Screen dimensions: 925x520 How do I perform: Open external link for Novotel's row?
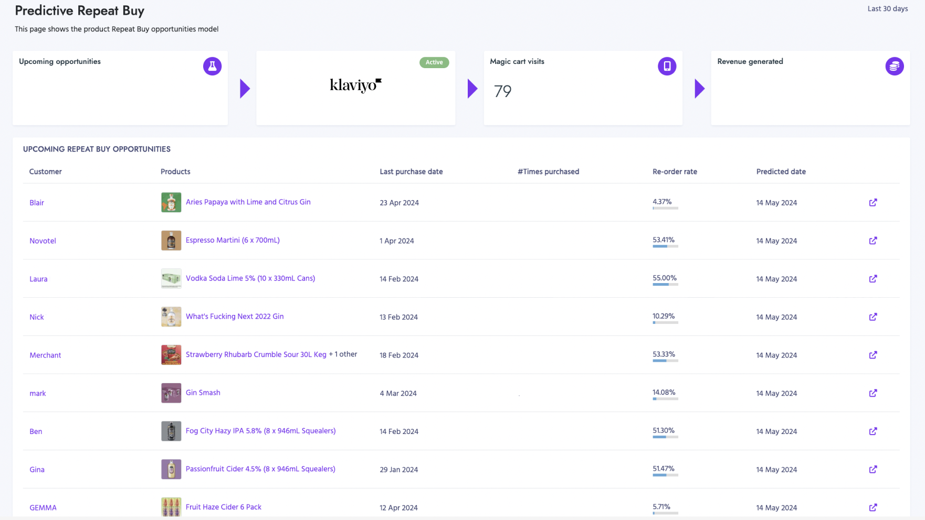873,241
